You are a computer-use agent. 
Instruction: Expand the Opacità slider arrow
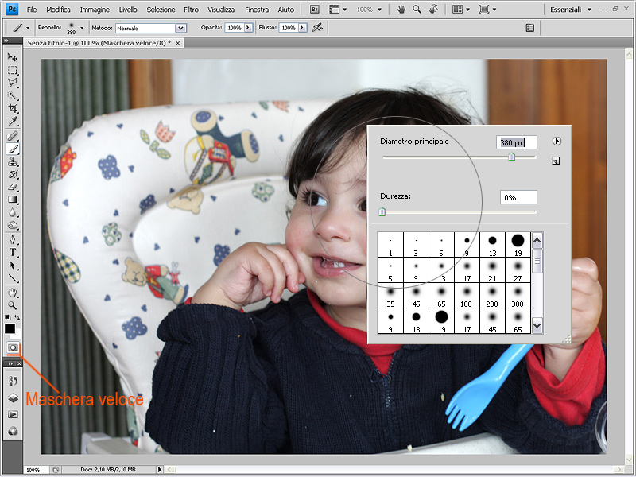[x=249, y=28]
